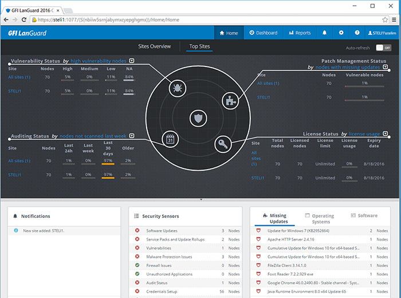Bookmark the page with the star icon
Image resolution: width=401 pixels, height=298 pixels.
click(x=385, y=19)
